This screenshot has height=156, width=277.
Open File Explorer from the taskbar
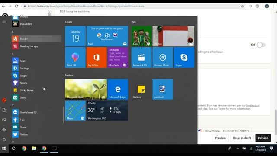tap(34, 148)
